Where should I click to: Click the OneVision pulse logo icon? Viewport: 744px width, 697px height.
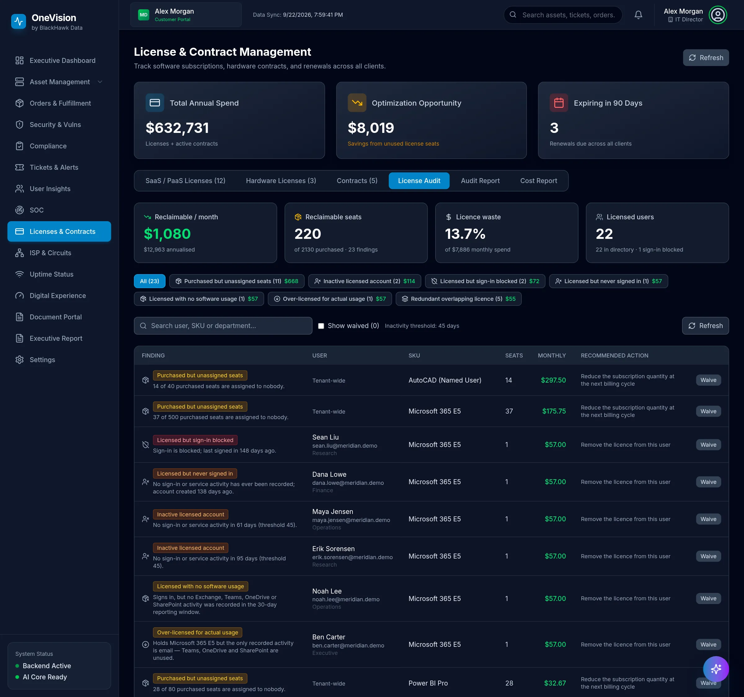click(x=18, y=22)
